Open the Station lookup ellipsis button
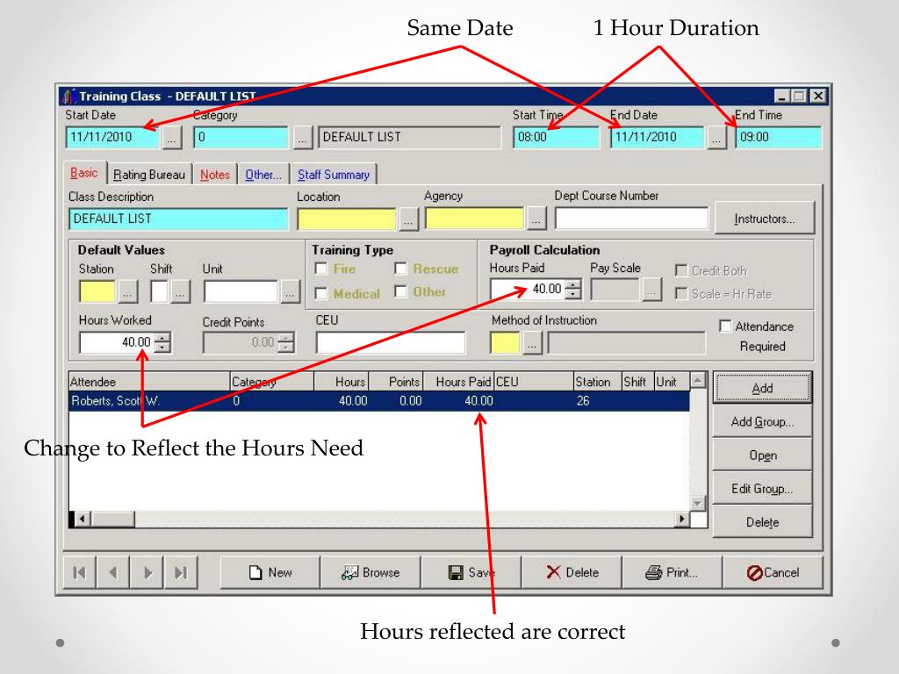899x674 pixels. (128, 291)
